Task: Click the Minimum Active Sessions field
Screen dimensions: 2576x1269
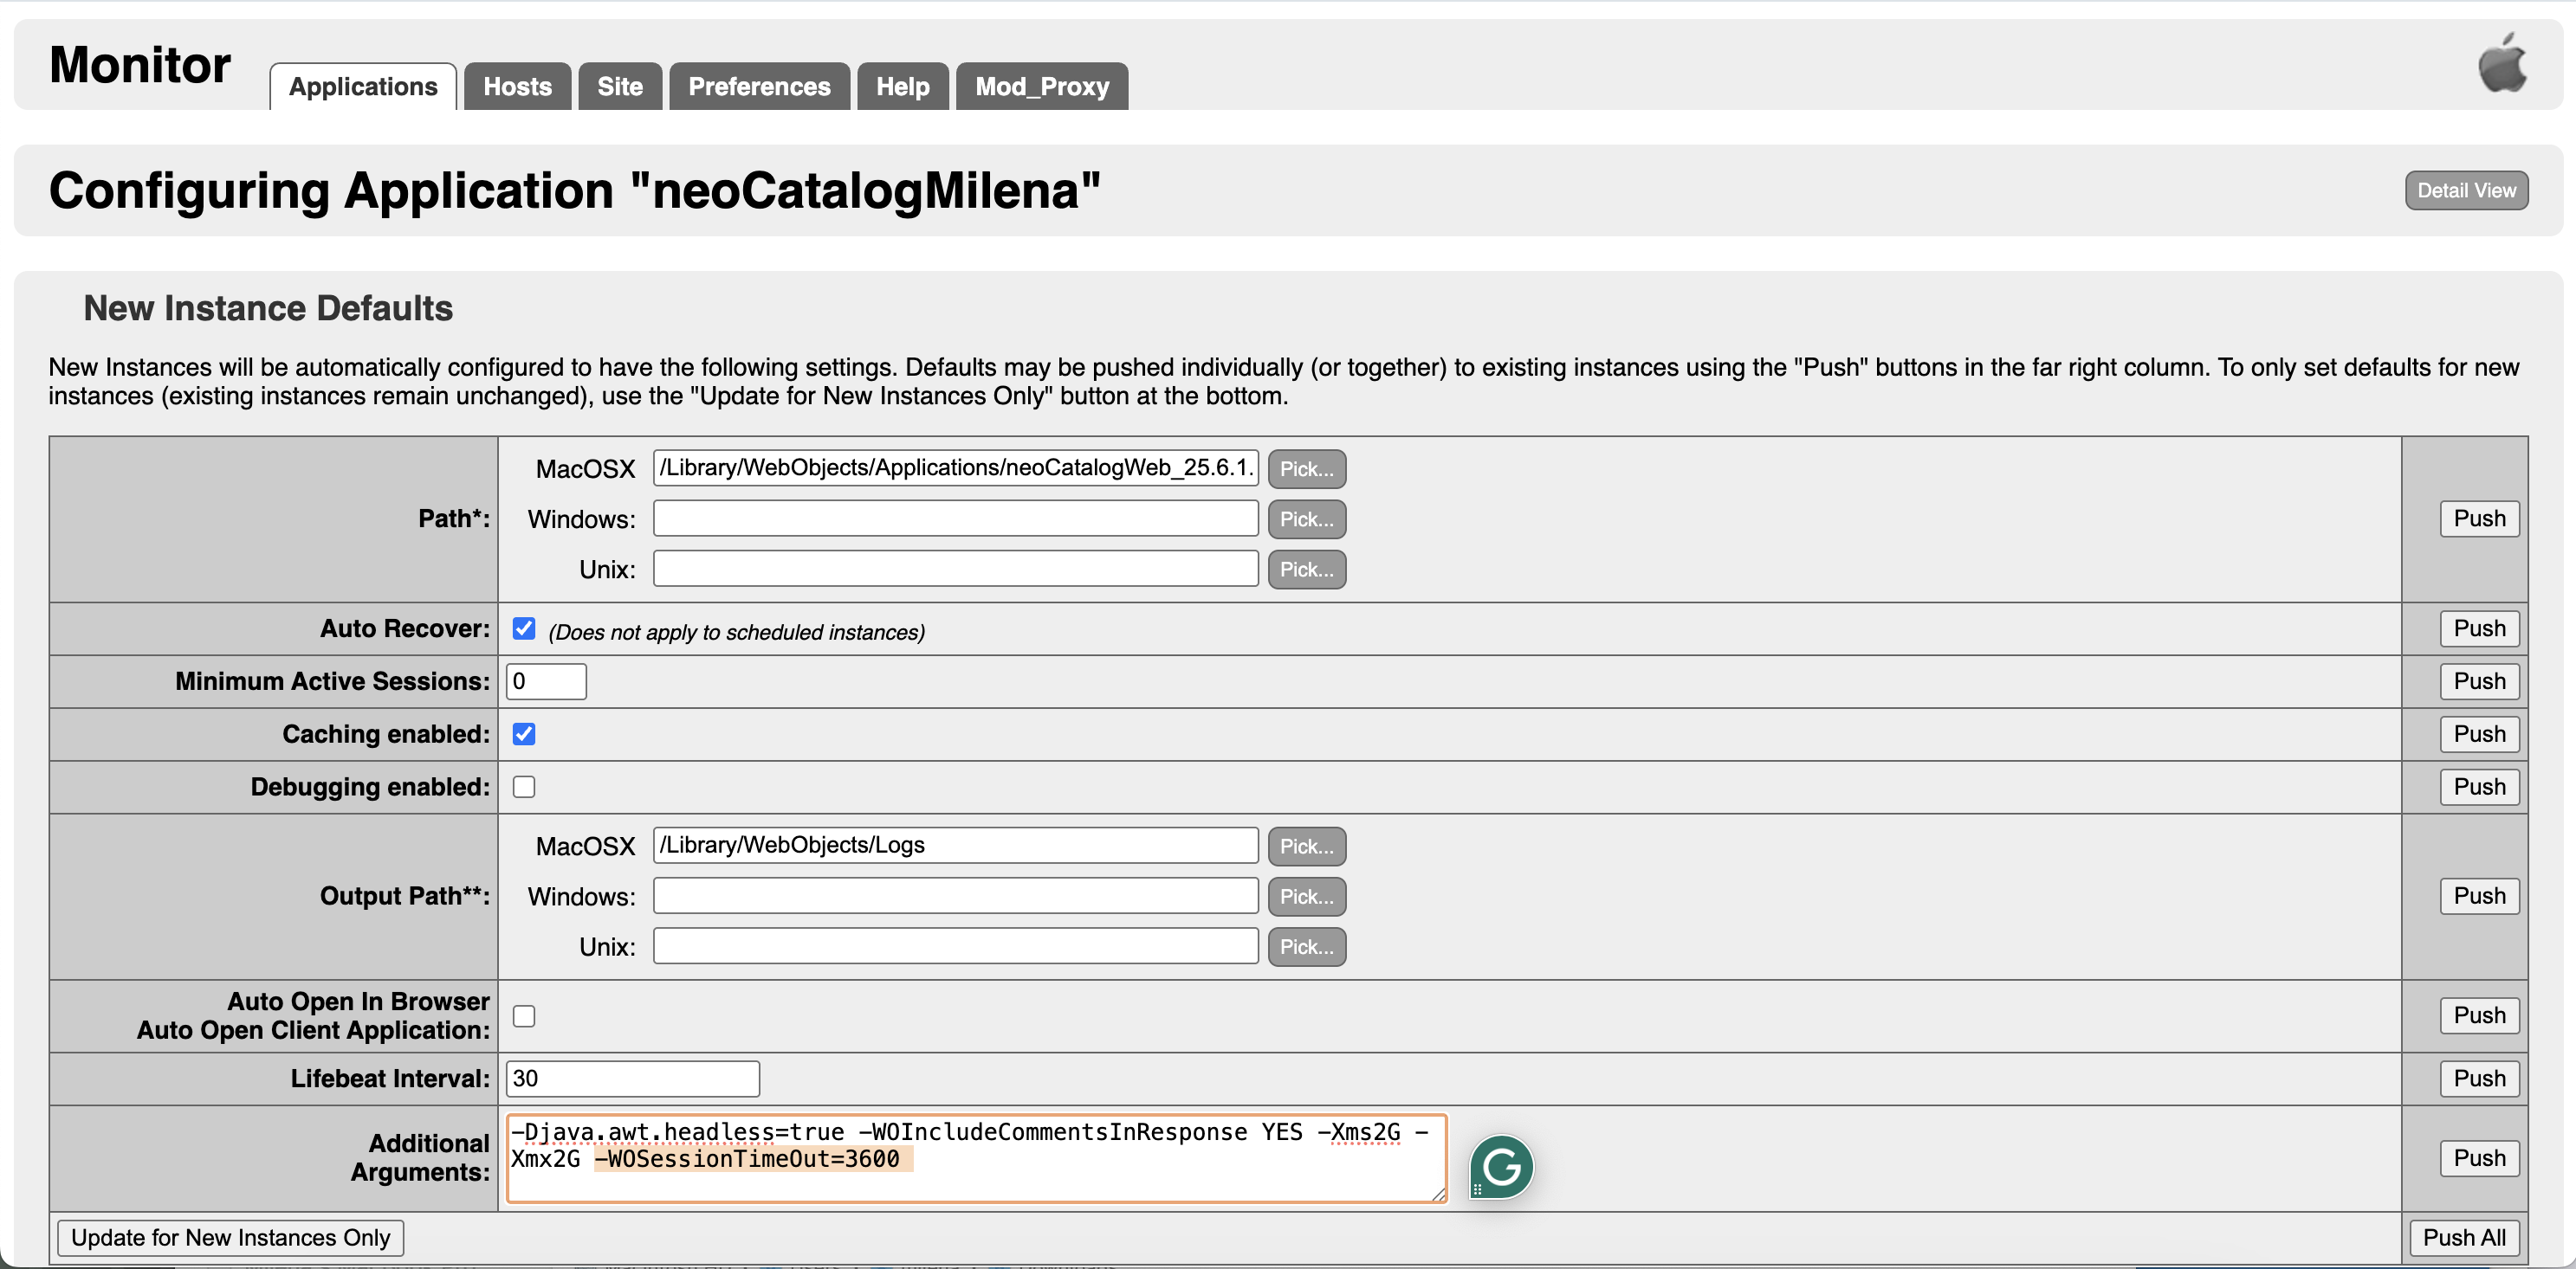Action: [x=546, y=681]
